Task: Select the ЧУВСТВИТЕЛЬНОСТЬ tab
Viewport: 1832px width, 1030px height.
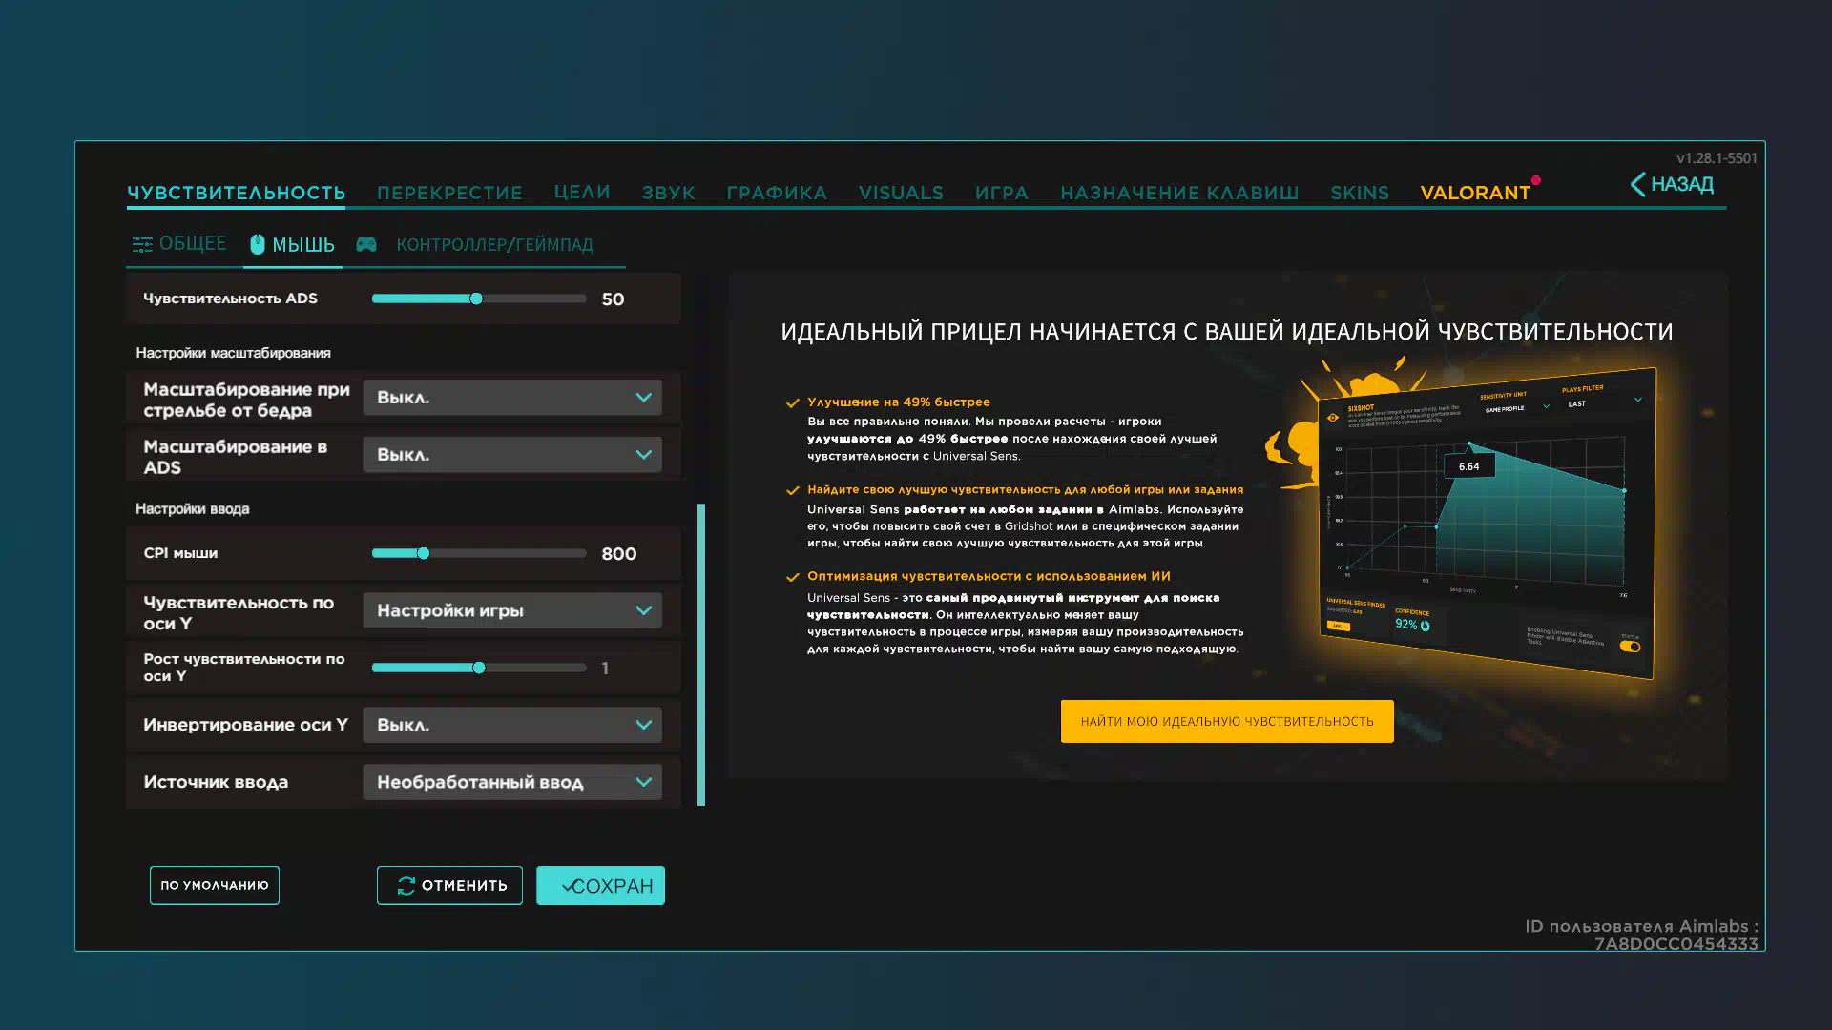Action: click(x=236, y=193)
